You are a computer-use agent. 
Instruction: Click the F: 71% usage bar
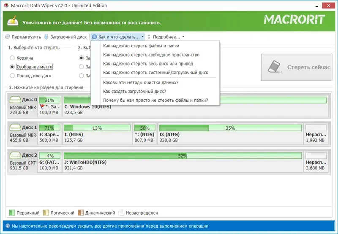click(49, 128)
